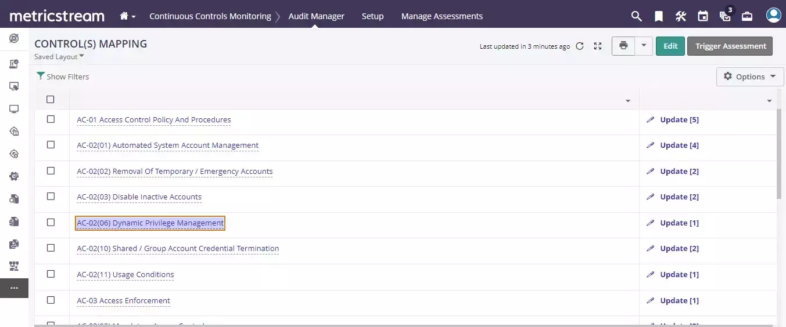
Task: Check the AC-03 Access Enforcement row
Action: point(51,300)
